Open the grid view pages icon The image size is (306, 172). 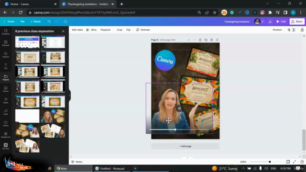pyautogui.click(x=288, y=162)
